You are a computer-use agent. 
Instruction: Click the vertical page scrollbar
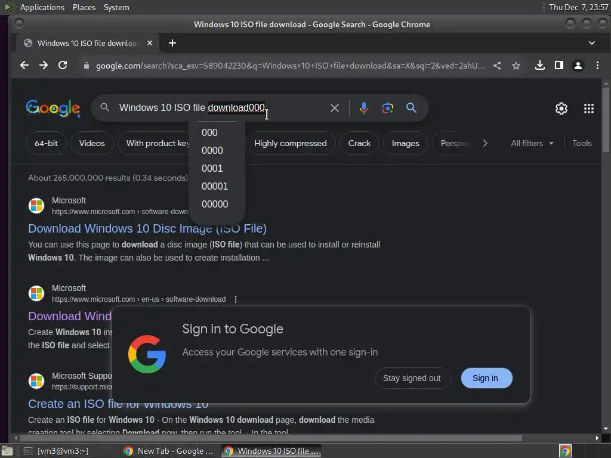[606, 119]
